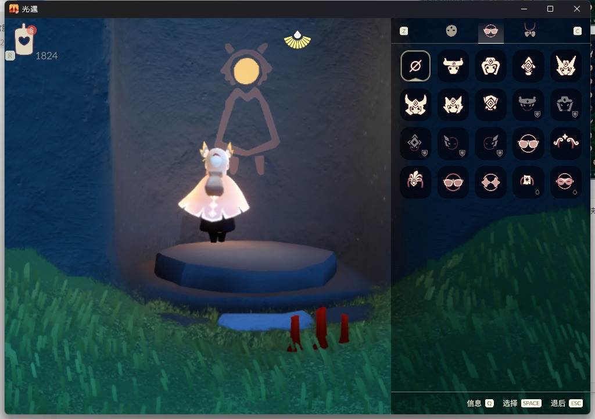This screenshot has width=595, height=419.
Task: Equip the mask with tall pointed ears
Action: 566,66
